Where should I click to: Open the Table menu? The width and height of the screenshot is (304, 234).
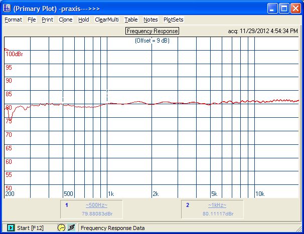(x=131, y=20)
